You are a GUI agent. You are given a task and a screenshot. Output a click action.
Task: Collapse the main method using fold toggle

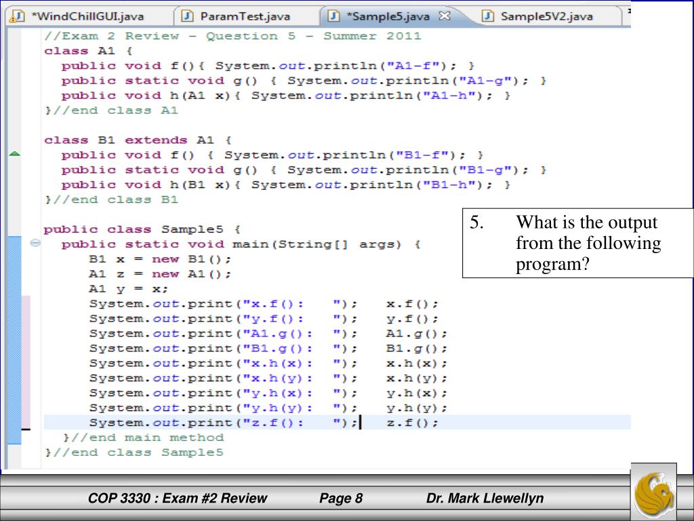(35, 244)
